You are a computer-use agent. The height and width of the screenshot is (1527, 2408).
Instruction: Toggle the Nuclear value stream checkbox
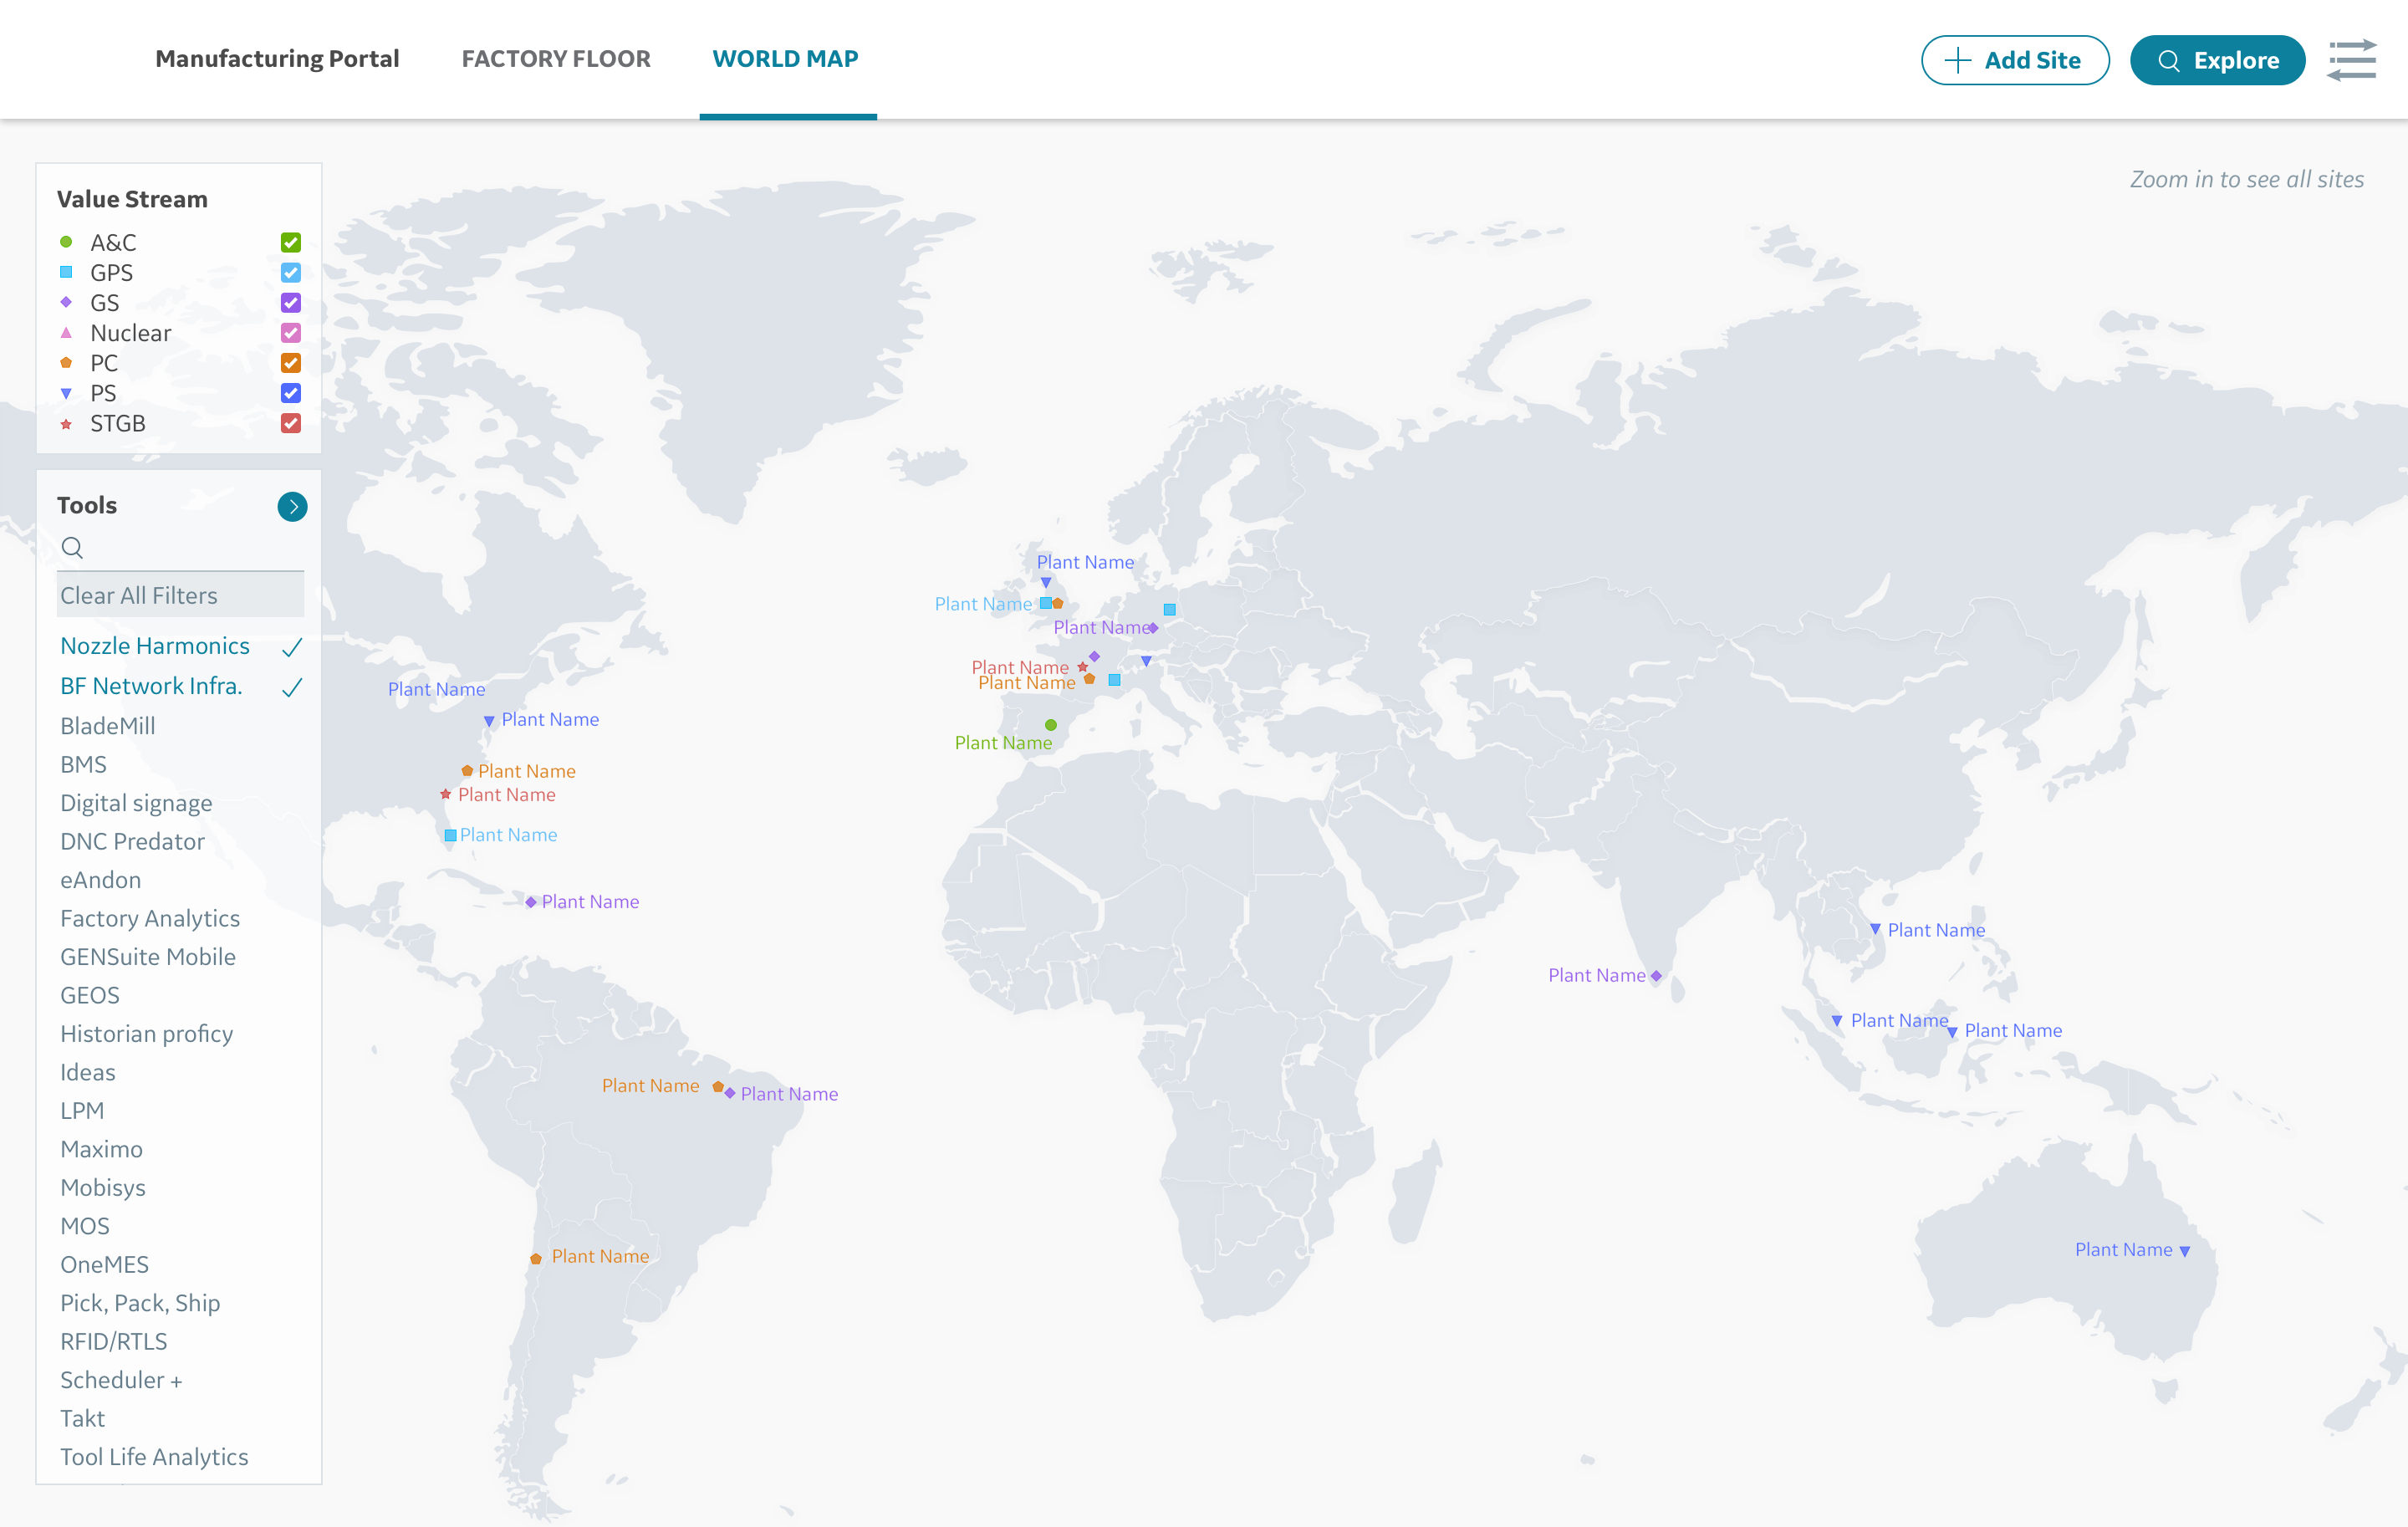point(291,332)
